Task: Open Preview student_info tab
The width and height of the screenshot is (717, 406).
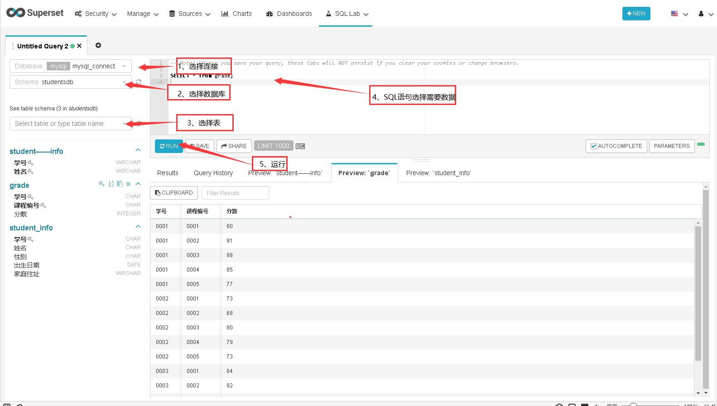Action: click(x=438, y=173)
